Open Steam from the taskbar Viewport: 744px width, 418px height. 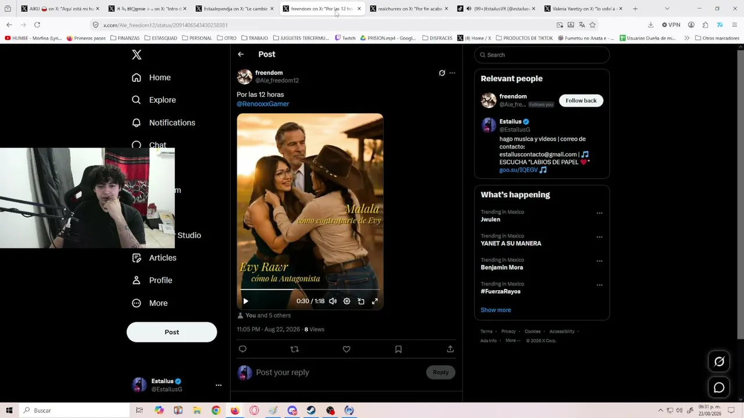tap(311, 410)
